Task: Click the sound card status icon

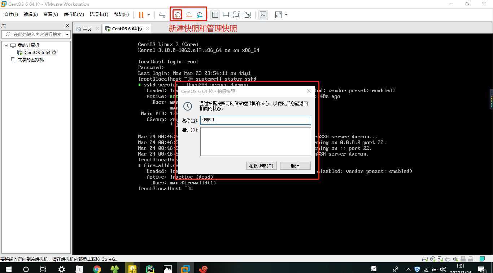Action: [x=455, y=259]
